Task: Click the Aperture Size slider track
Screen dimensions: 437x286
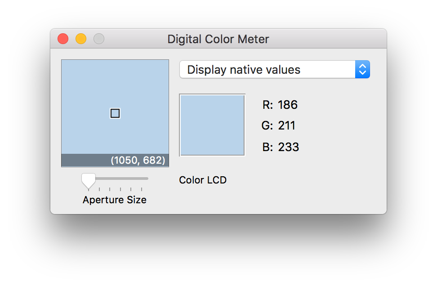Action: pos(115,179)
